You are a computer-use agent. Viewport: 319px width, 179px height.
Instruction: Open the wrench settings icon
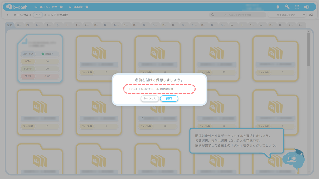coord(287,7)
